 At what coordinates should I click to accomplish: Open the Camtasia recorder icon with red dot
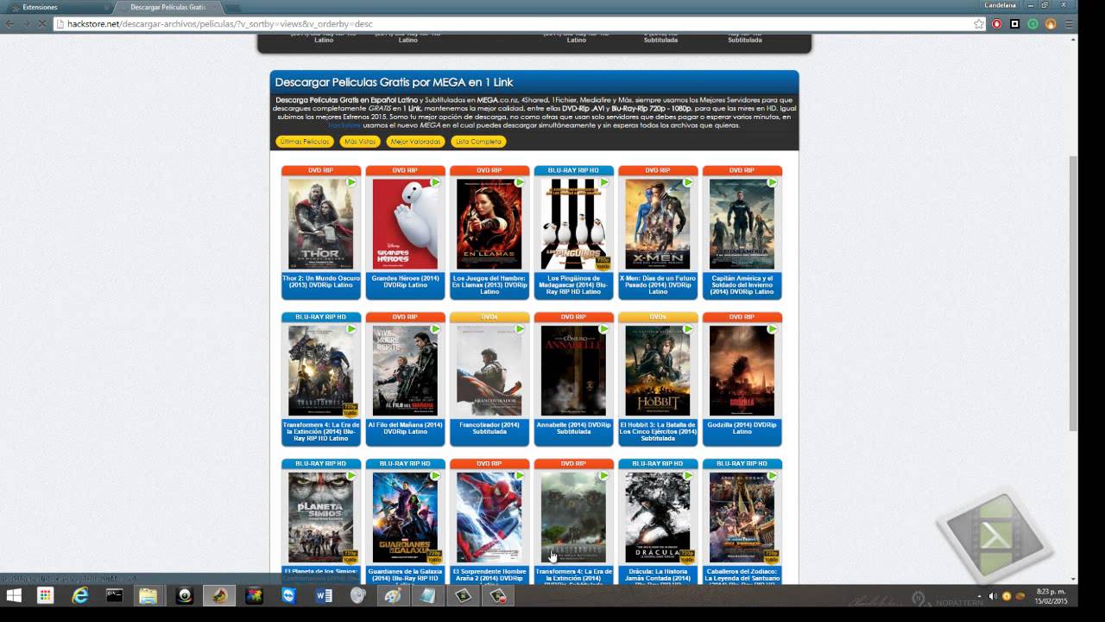(498, 595)
